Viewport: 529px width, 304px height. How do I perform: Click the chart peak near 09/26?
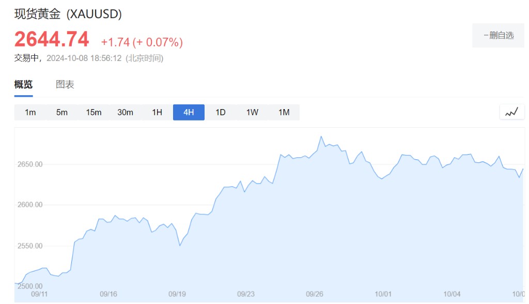point(321,136)
